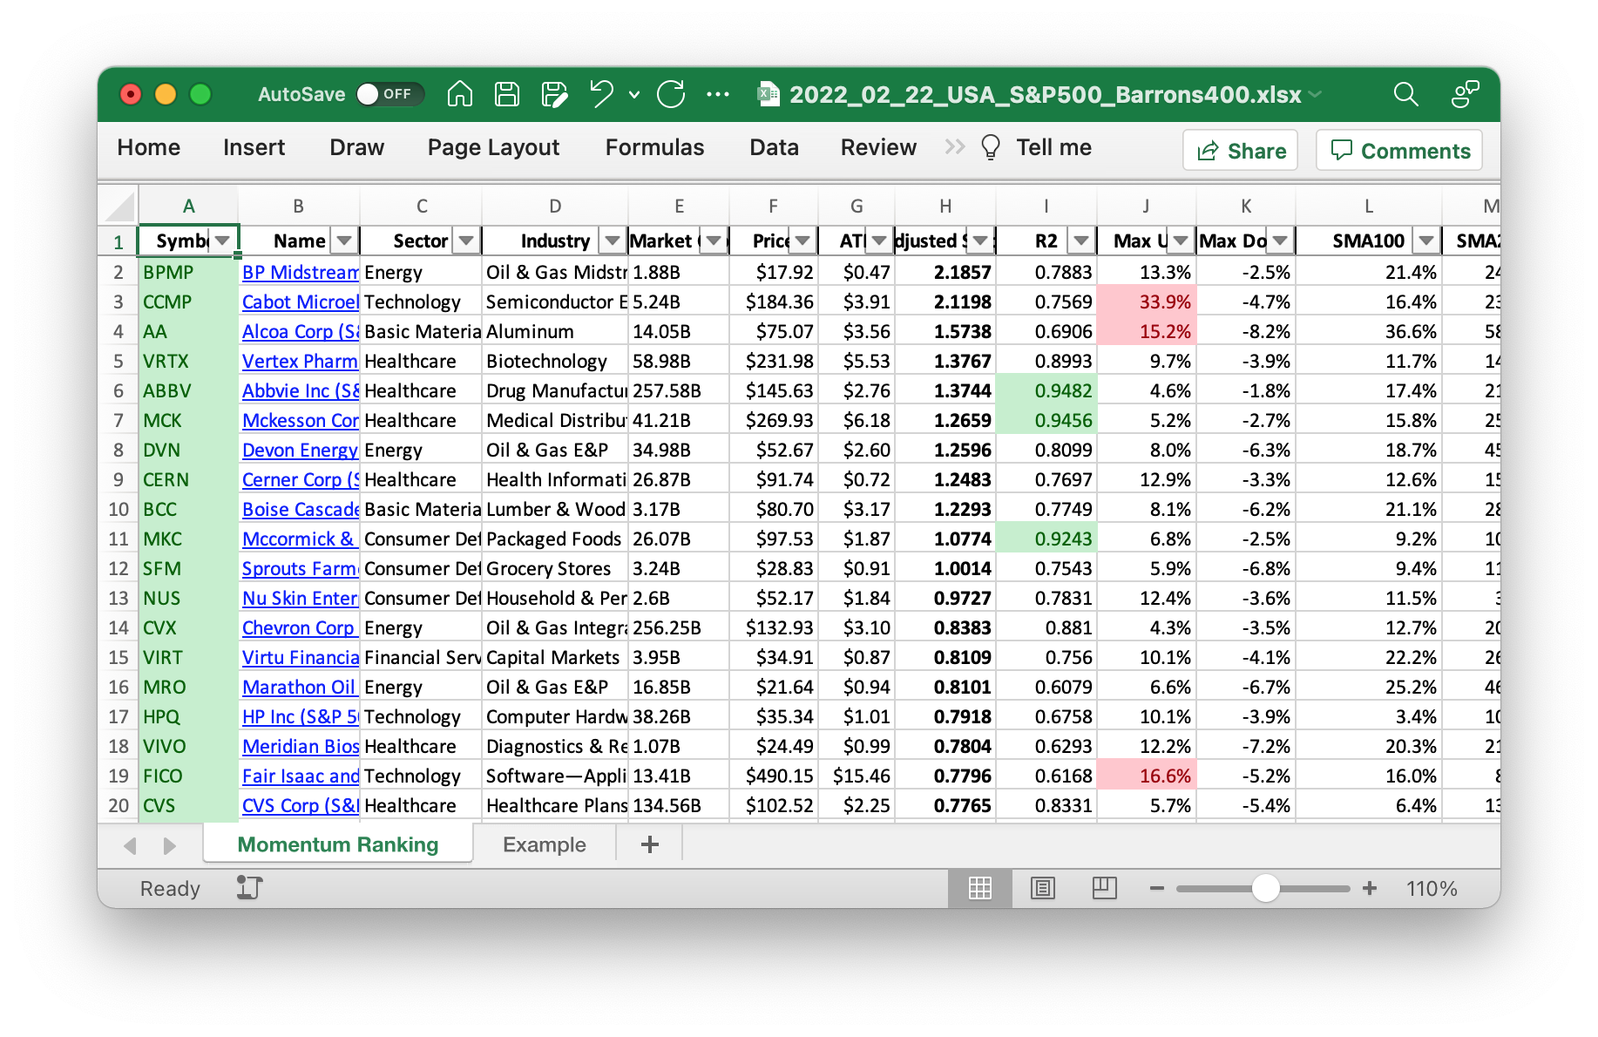
Task: Open accessibility checker icon in status bar
Action: coord(249,888)
